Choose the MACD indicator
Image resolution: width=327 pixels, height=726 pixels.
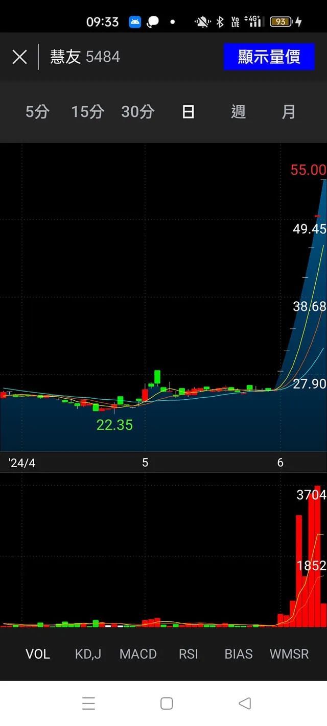138,654
